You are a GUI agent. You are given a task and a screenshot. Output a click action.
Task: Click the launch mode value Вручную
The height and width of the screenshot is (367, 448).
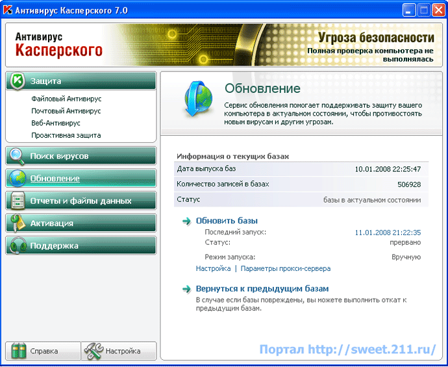(x=406, y=257)
